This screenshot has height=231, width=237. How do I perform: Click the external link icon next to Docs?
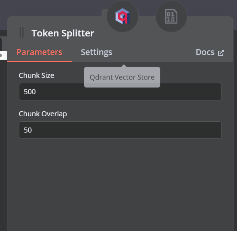pos(221,53)
